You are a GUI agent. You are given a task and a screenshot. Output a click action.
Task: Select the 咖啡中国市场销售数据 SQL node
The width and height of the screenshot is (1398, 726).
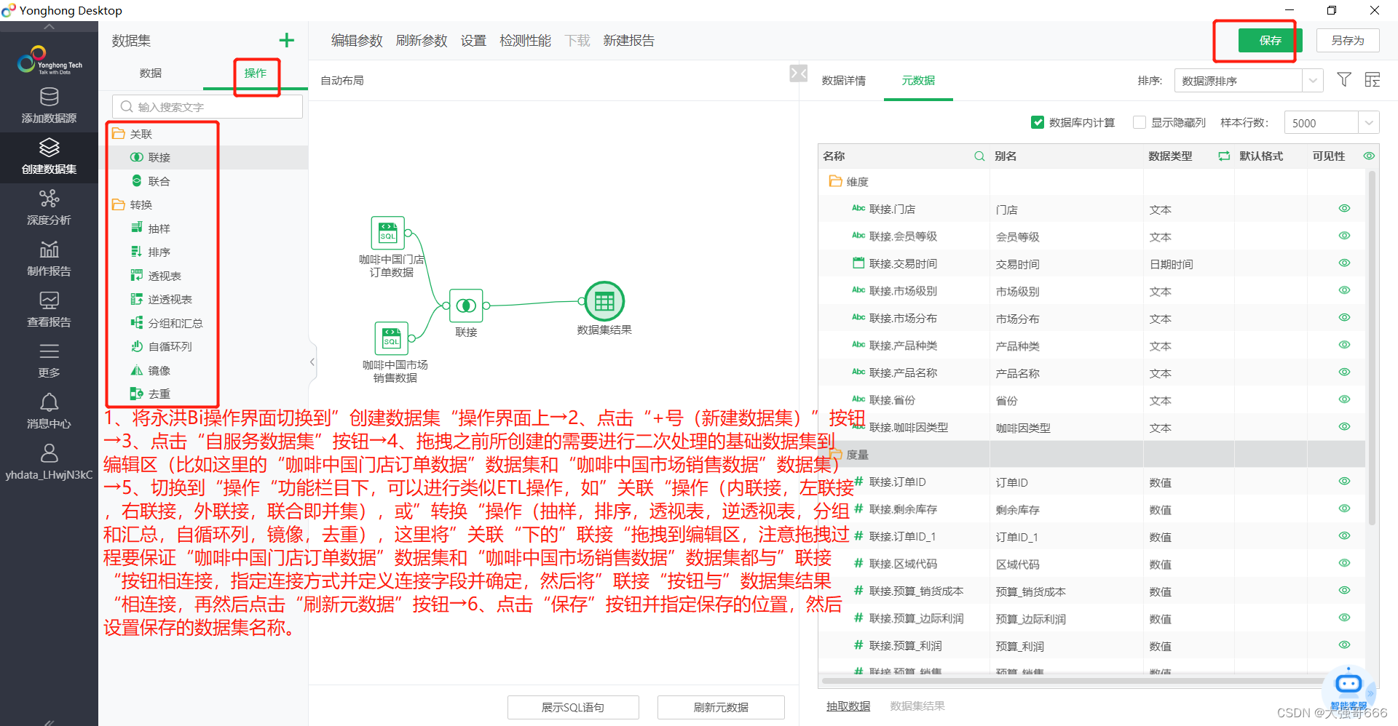click(392, 338)
